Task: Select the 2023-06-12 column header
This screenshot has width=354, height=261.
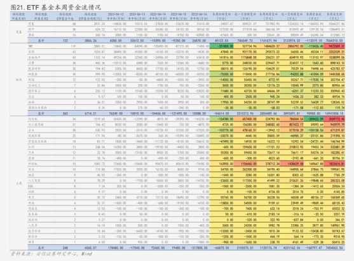Action: [116, 16]
